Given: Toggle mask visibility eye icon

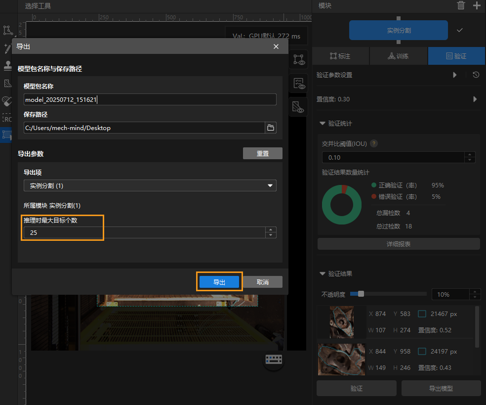Looking at the screenshot, I should (299, 106).
